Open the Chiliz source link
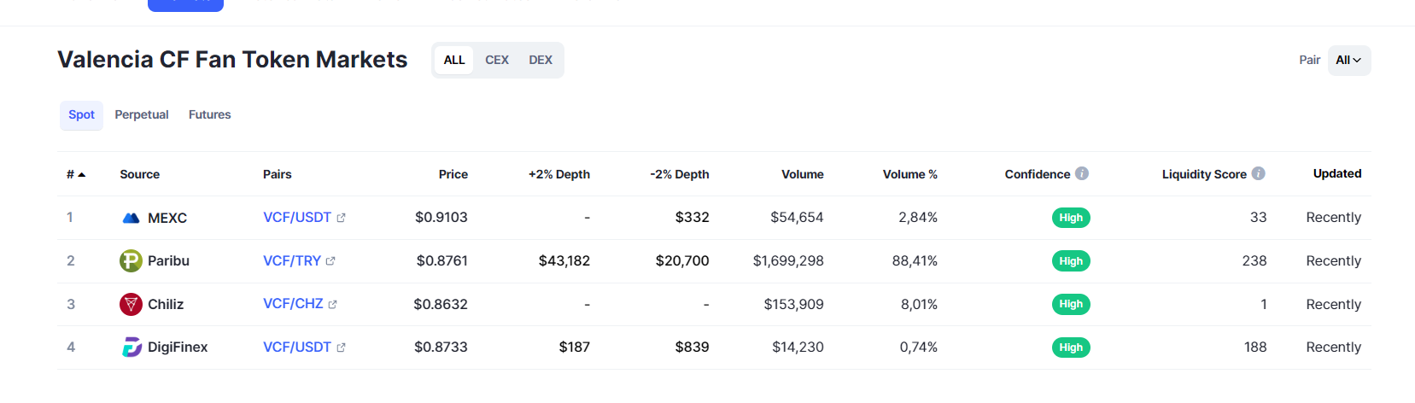Screen dimensions: 1415x403 (166, 304)
